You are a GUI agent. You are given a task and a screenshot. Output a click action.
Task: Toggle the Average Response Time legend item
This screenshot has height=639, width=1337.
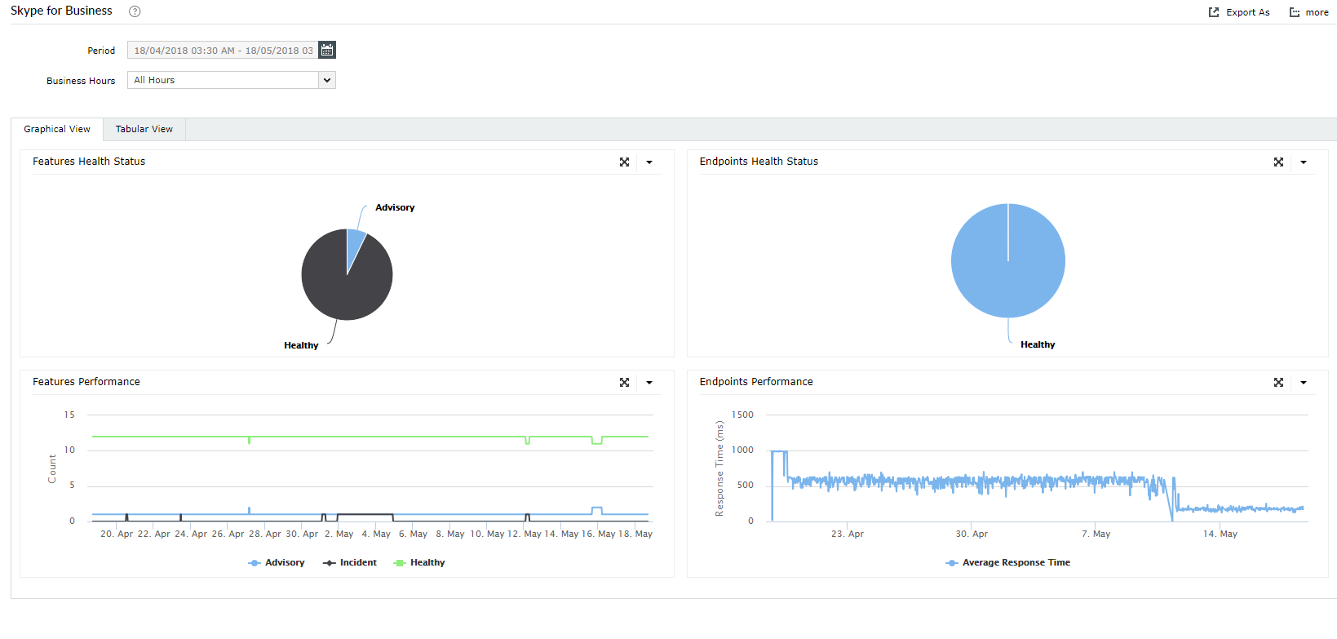(x=1008, y=563)
